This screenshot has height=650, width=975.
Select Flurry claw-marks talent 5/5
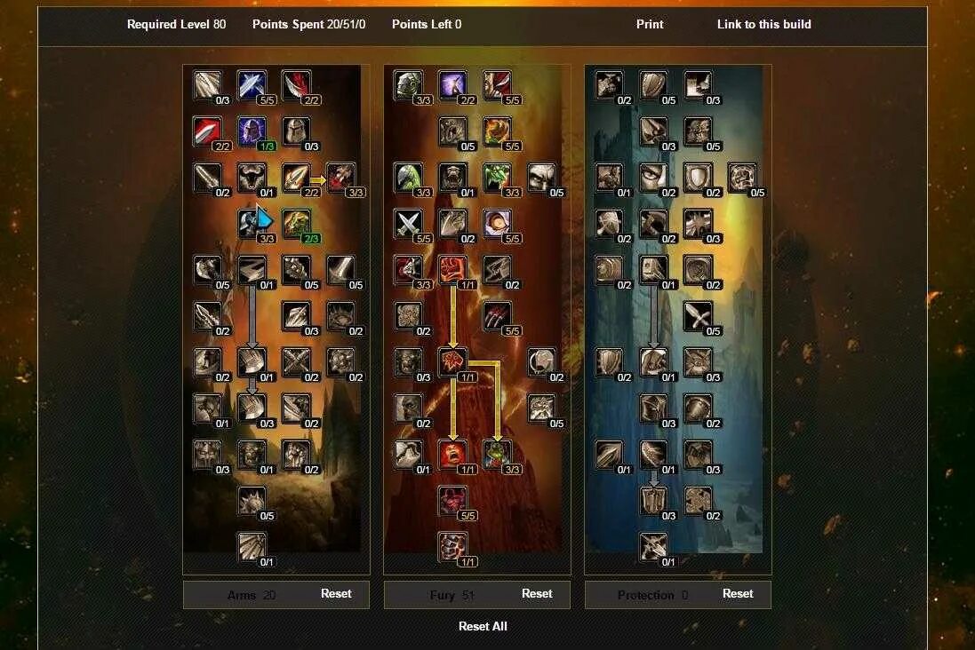[x=498, y=316]
